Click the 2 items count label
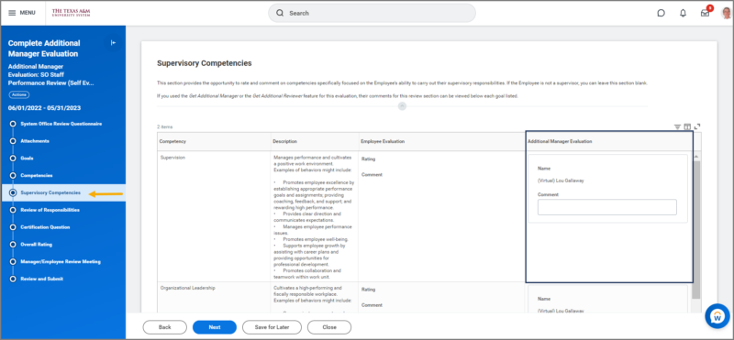Screen dimensions: 734x340 coord(165,126)
